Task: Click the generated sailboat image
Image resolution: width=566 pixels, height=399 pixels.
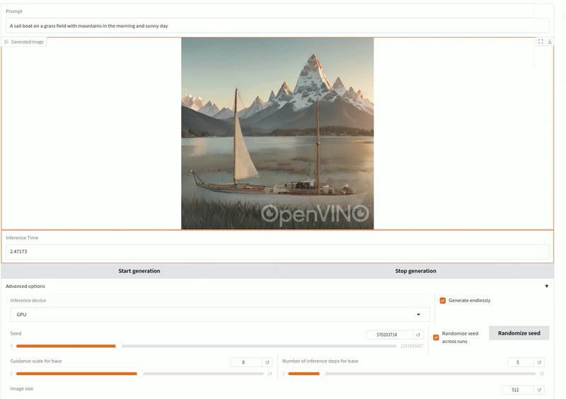Action: pyautogui.click(x=277, y=133)
